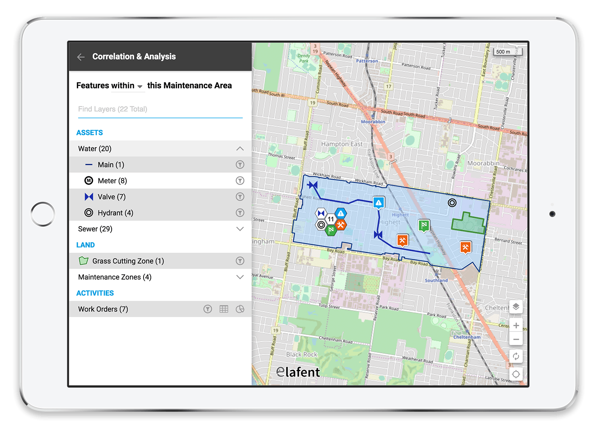598x430 pixels.
Task: Click the Correlation & Analysis title
Action: coord(134,57)
